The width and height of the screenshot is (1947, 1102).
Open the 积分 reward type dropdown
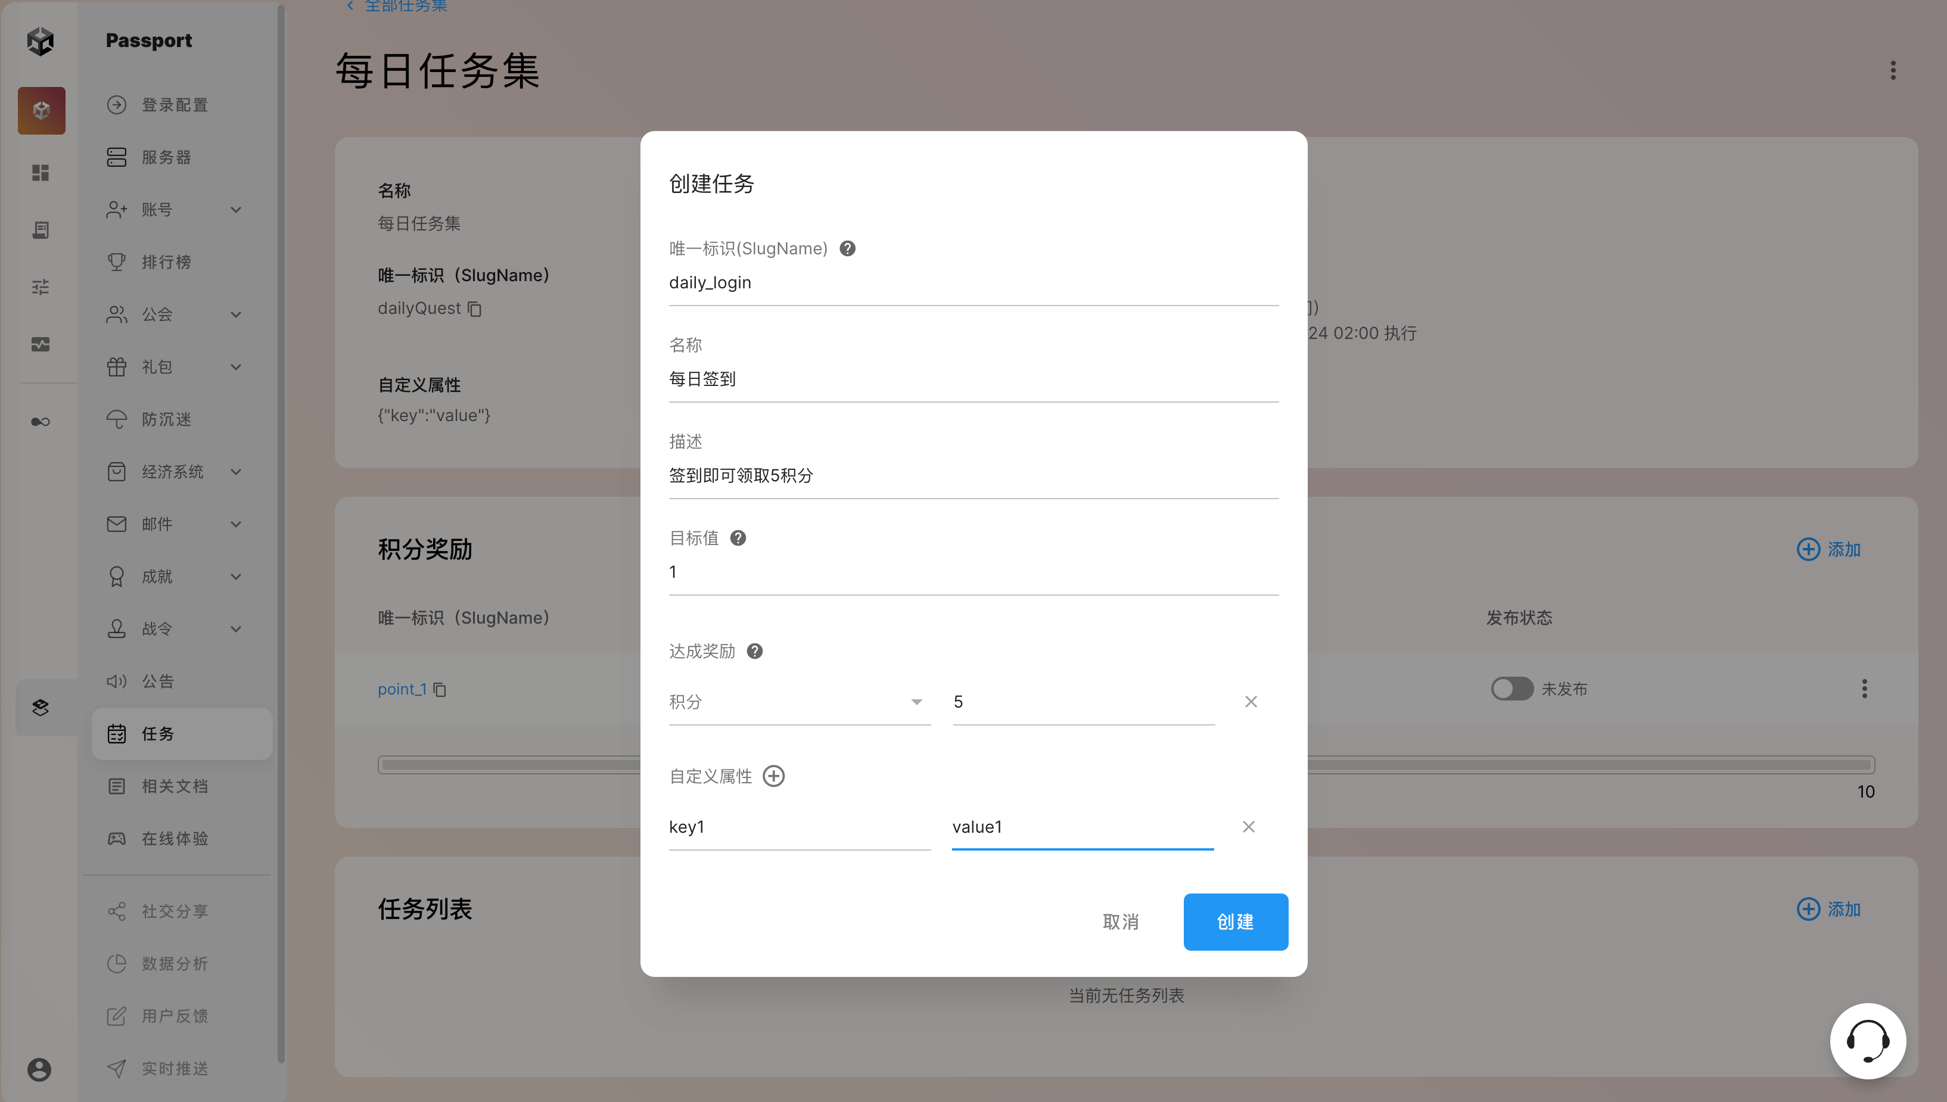pos(798,702)
